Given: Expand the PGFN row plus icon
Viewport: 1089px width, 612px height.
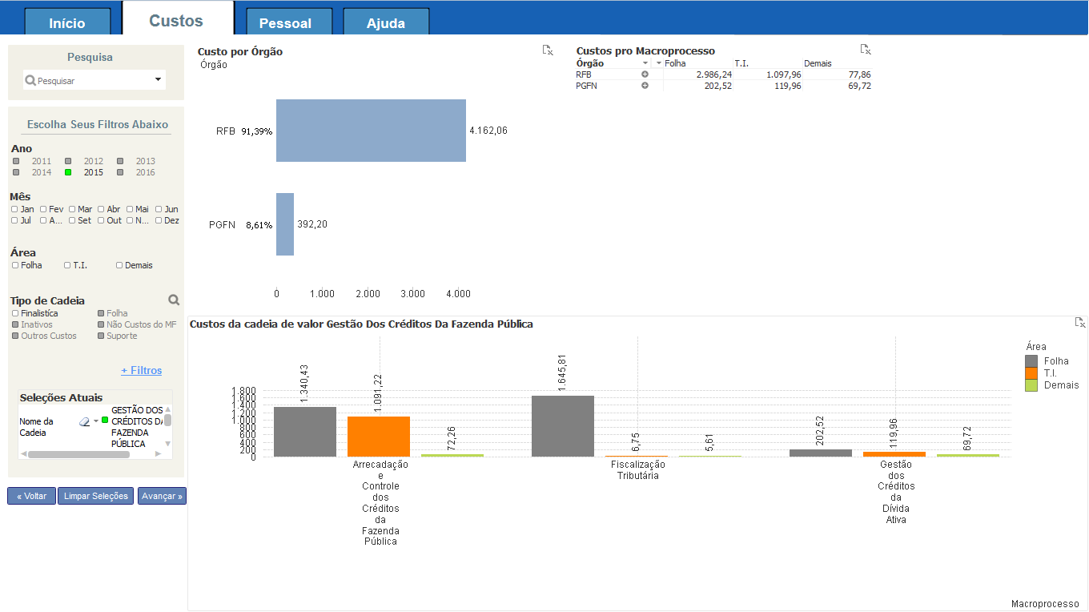Looking at the screenshot, I should pos(645,85).
